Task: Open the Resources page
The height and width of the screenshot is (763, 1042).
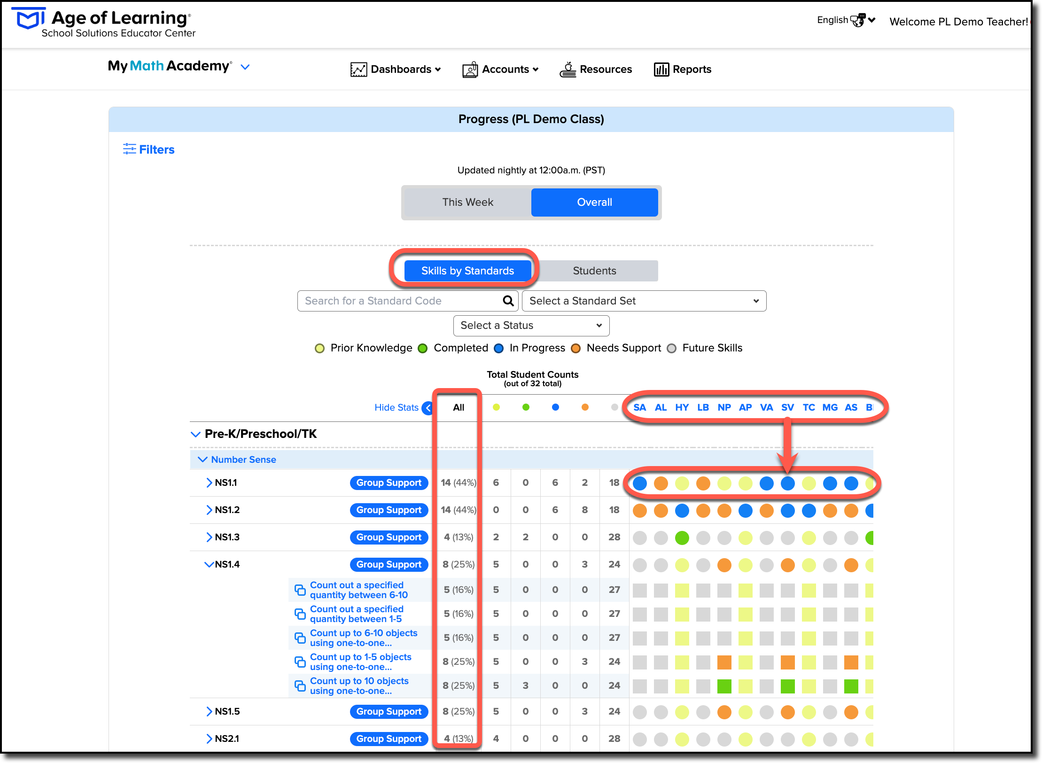Action: tap(596, 70)
